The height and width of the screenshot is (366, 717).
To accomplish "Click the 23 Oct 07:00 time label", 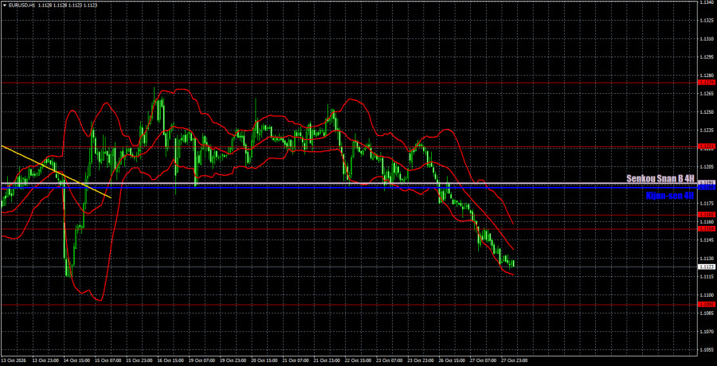I will click(388, 361).
